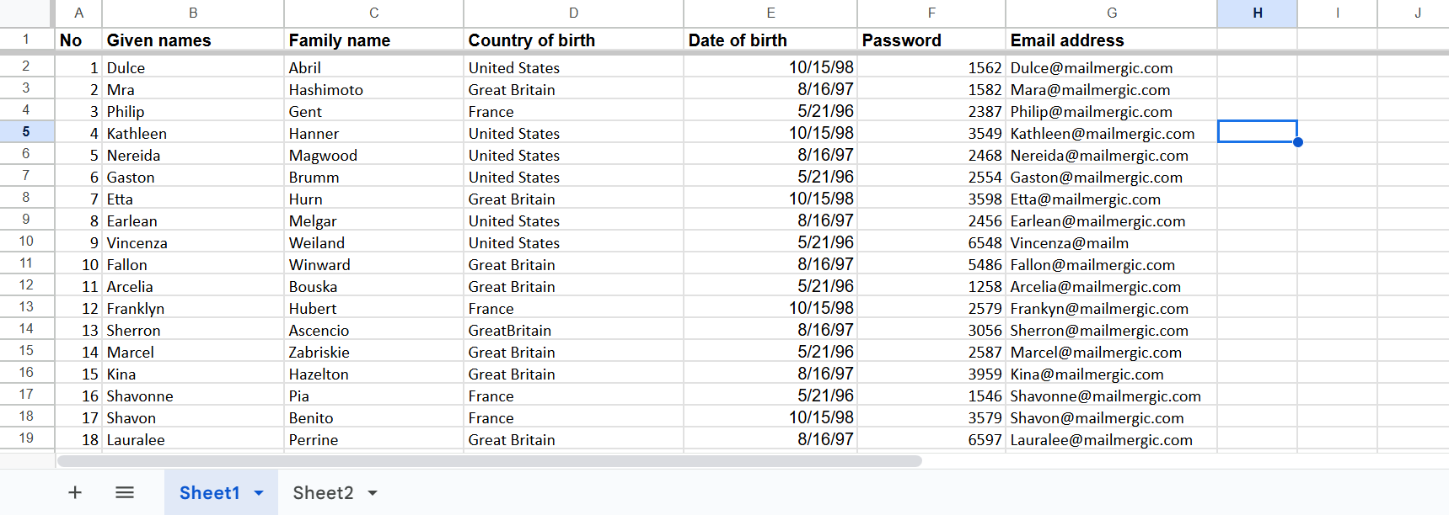Open the all sheets list icon

125,492
